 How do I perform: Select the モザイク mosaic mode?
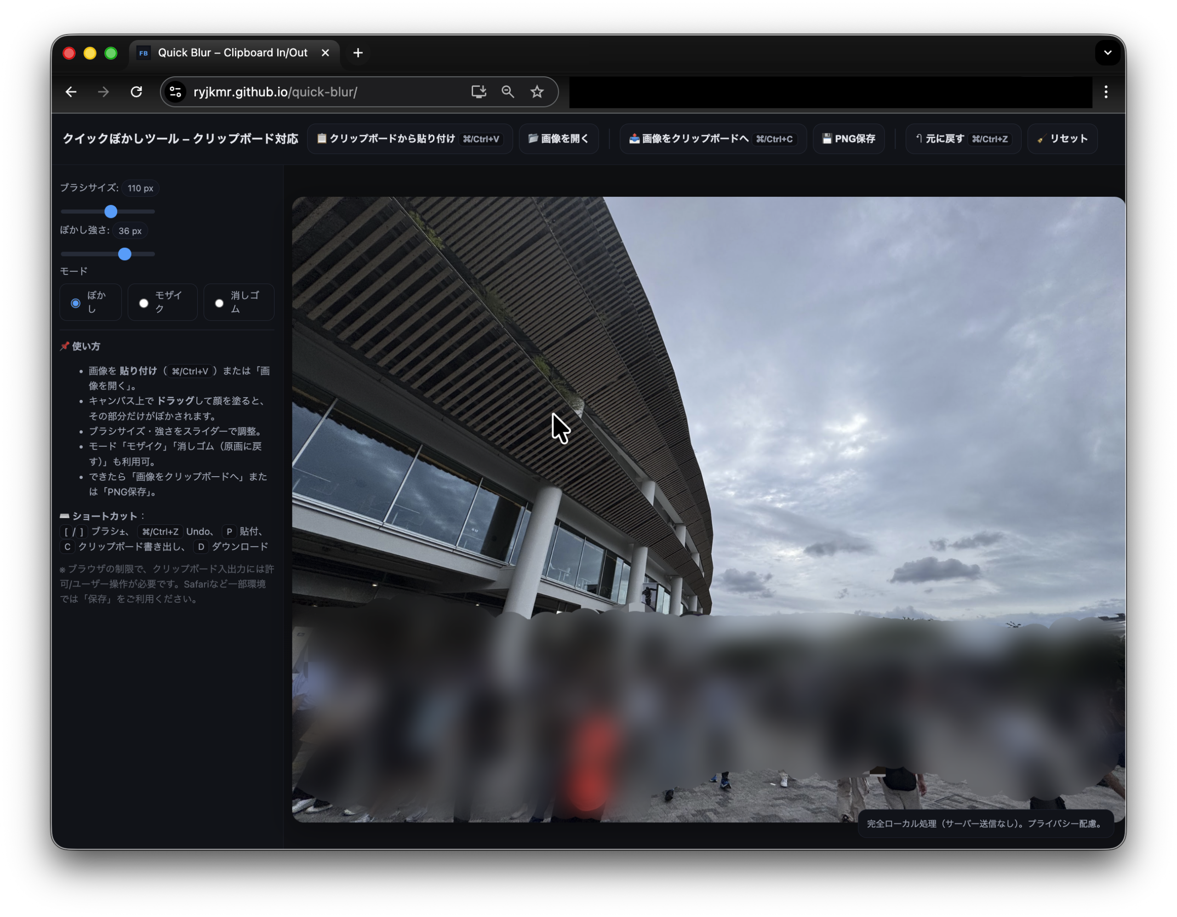[x=144, y=303]
